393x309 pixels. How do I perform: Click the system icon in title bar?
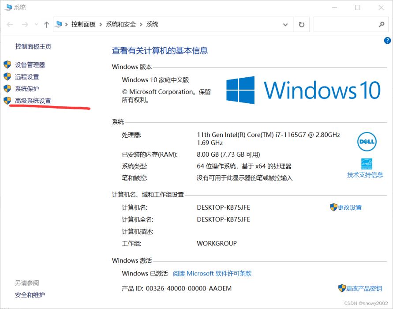tap(8, 8)
